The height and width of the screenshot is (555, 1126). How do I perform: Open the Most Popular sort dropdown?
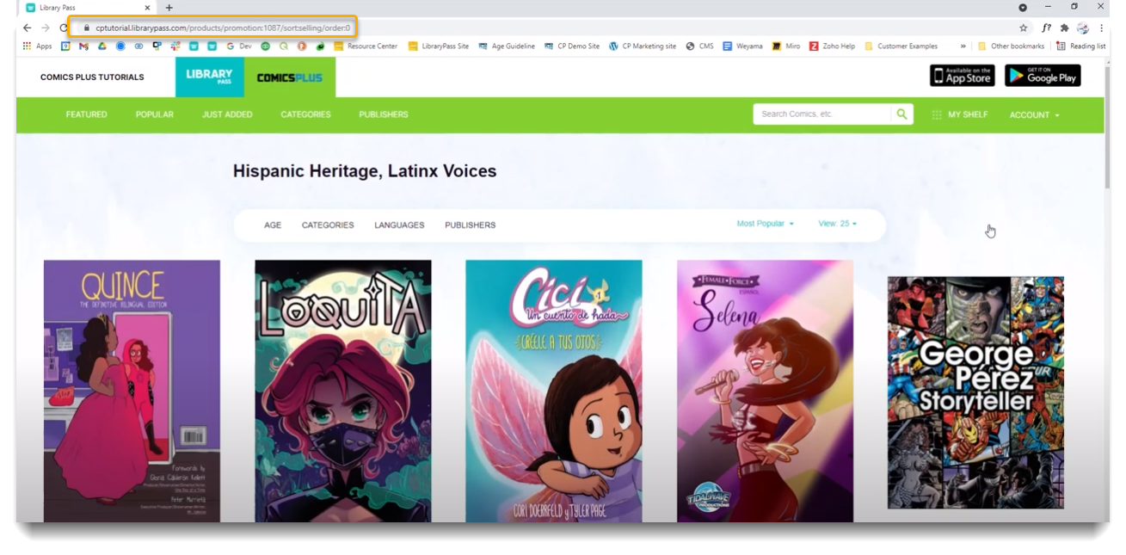point(765,224)
